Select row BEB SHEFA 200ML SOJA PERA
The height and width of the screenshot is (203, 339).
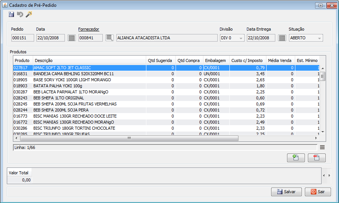pyautogui.click(x=166, y=110)
